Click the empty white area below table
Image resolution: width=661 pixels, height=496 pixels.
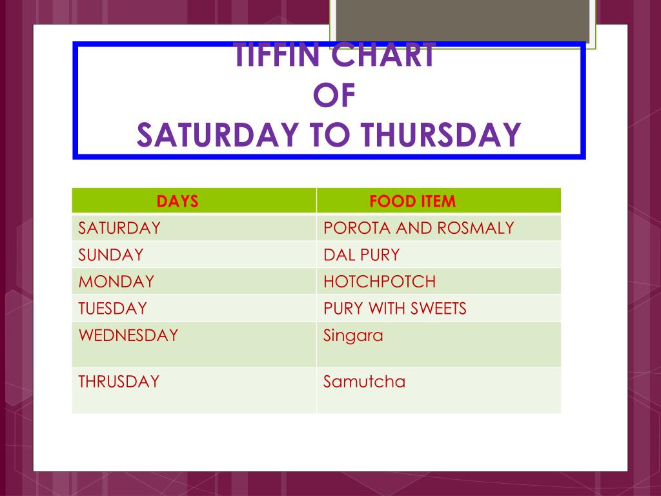click(329, 442)
